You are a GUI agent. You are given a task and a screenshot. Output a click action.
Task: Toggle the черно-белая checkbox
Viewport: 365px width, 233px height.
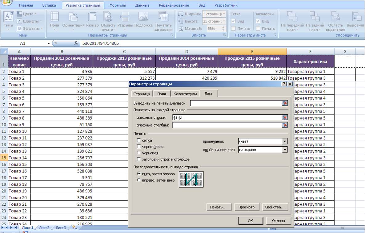[x=139, y=147]
